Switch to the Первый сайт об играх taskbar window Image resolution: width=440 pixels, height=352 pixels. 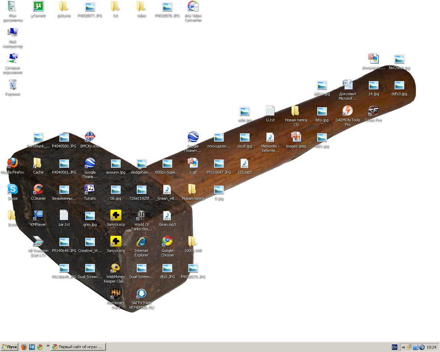78,347
